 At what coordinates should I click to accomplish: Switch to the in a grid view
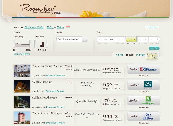pyautogui.click(x=119, y=55)
